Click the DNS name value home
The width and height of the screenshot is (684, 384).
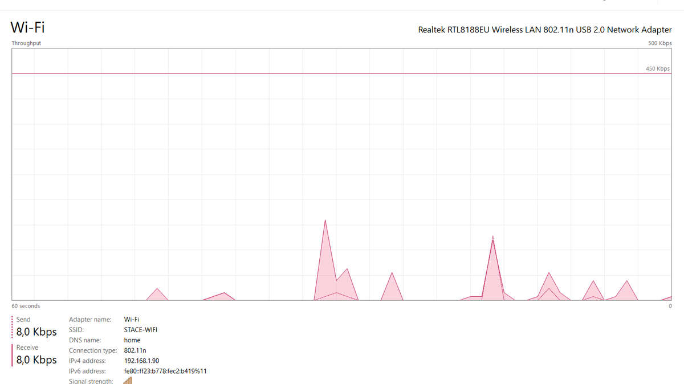coord(132,340)
